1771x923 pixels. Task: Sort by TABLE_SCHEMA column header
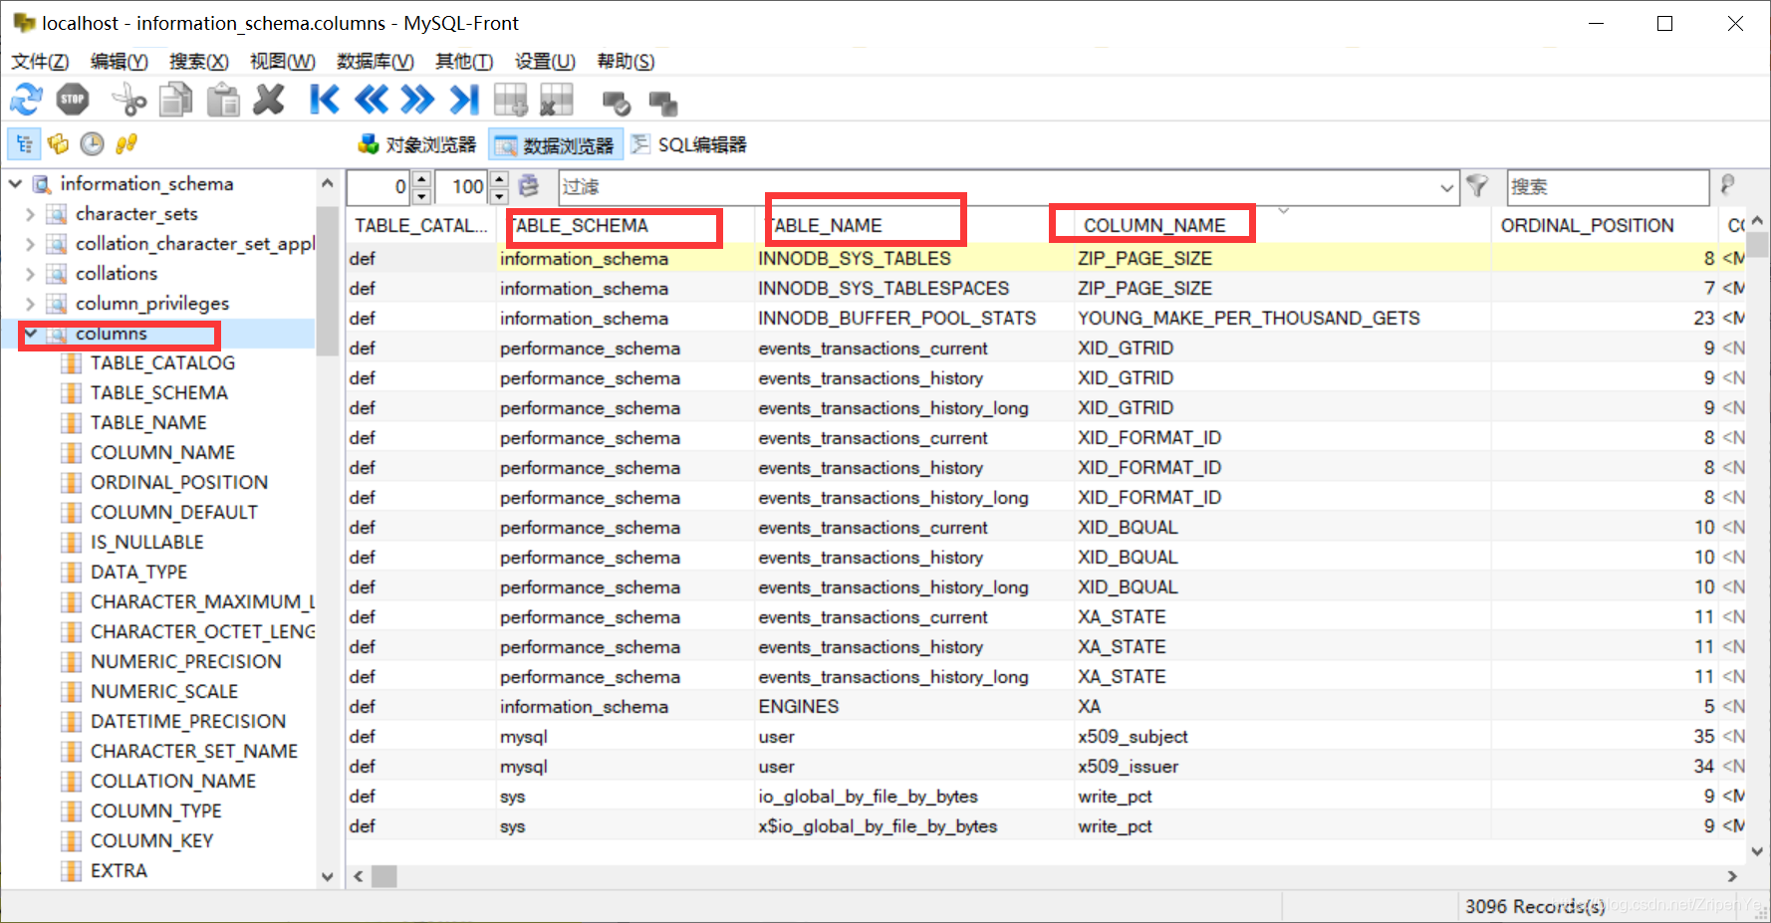click(x=625, y=226)
